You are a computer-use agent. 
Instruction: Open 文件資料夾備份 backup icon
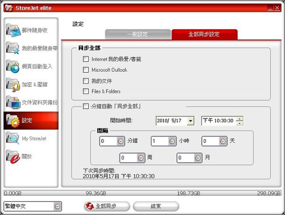click(x=13, y=102)
